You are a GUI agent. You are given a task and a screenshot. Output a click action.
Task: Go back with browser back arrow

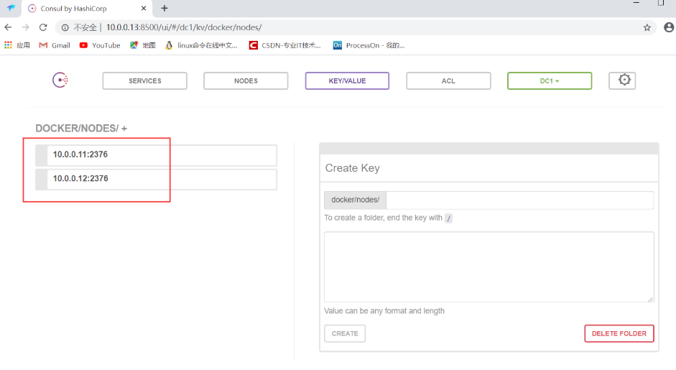tap(8, 27)
